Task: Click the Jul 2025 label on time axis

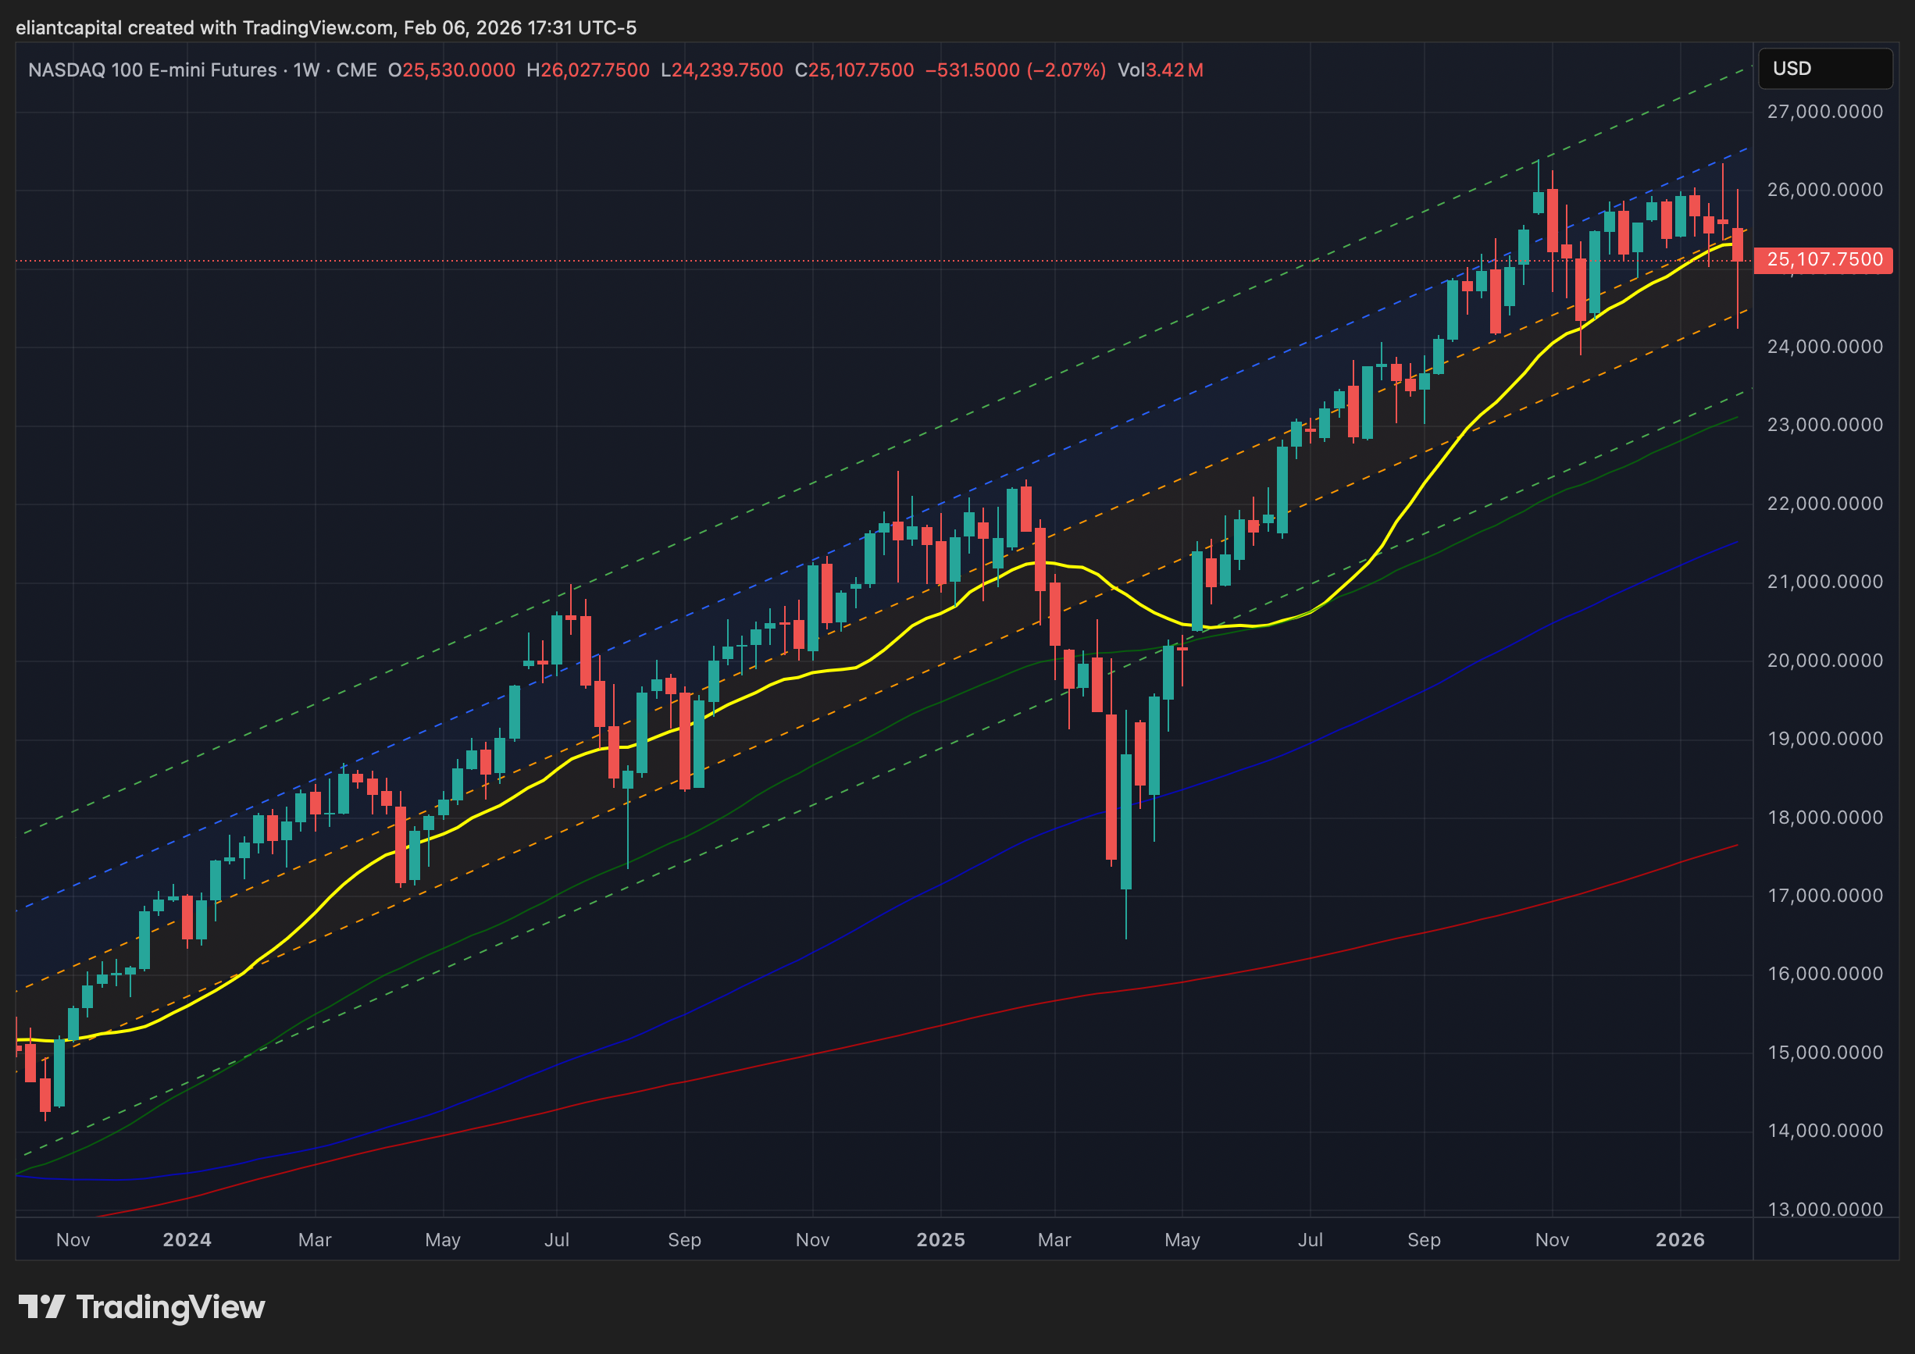Action: [x=1310, y=1240]
